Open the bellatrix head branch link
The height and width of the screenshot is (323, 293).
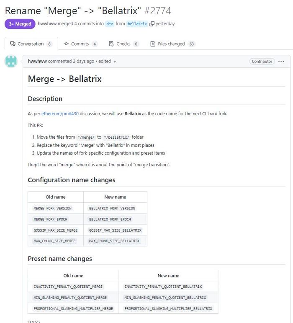point(137,24)
